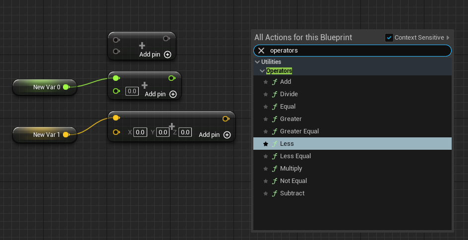Screen dimensions: 468x240
Task: Toggle the Context Sensitive checkbox
Action: tap(389, 38)
